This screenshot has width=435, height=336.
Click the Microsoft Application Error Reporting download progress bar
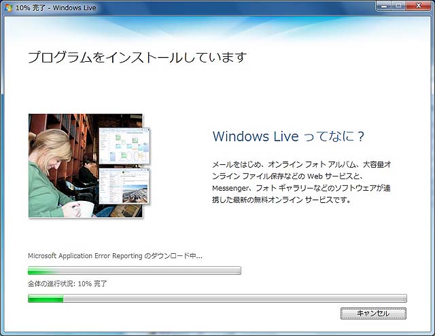[134, 271]
